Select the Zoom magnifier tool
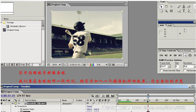The image size is (196, 112). pos(166,11)
